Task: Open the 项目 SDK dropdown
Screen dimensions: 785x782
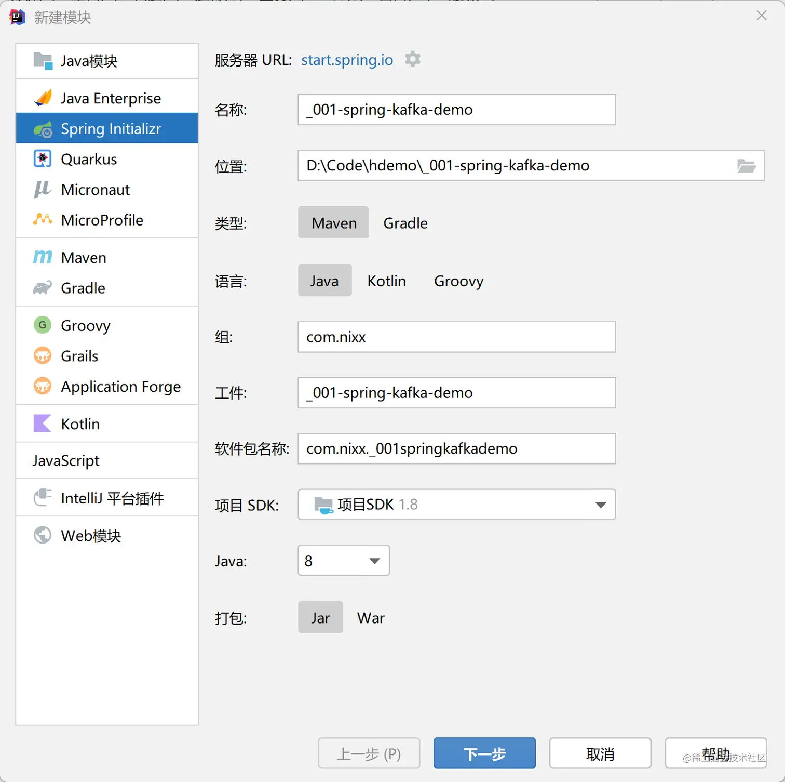Action: tap(457, 504)
